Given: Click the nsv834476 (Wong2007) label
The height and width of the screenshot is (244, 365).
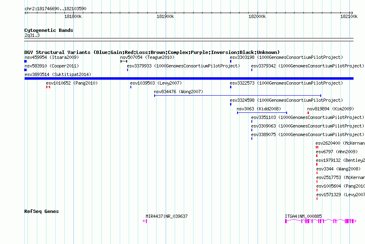Looking at the screenshot, I should pyautogui.click(x=178, y=92).
